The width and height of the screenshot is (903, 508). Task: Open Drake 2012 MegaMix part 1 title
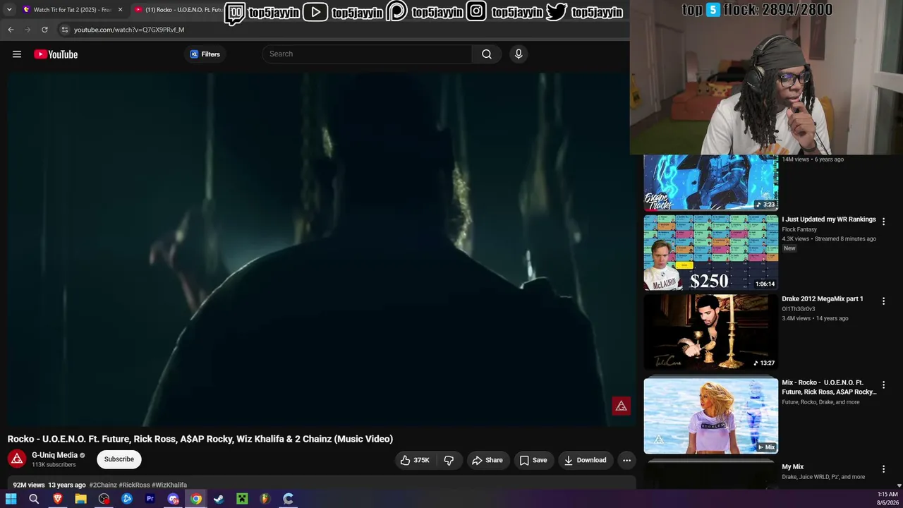pos(823,299)
